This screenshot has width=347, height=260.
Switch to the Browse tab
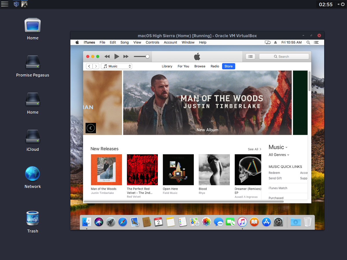[x=200, y=66]
